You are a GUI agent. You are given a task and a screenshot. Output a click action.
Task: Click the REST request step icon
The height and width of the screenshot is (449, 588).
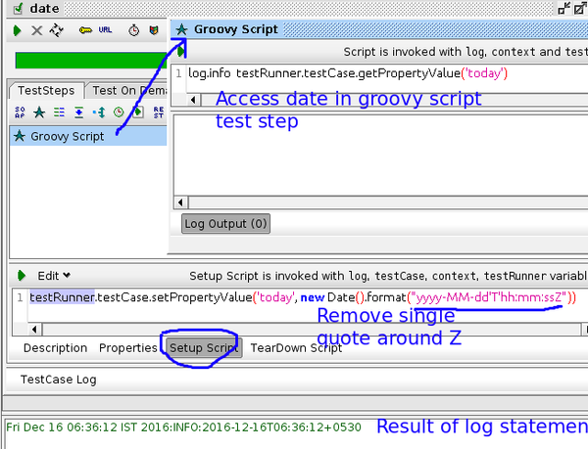pos(157,112)
